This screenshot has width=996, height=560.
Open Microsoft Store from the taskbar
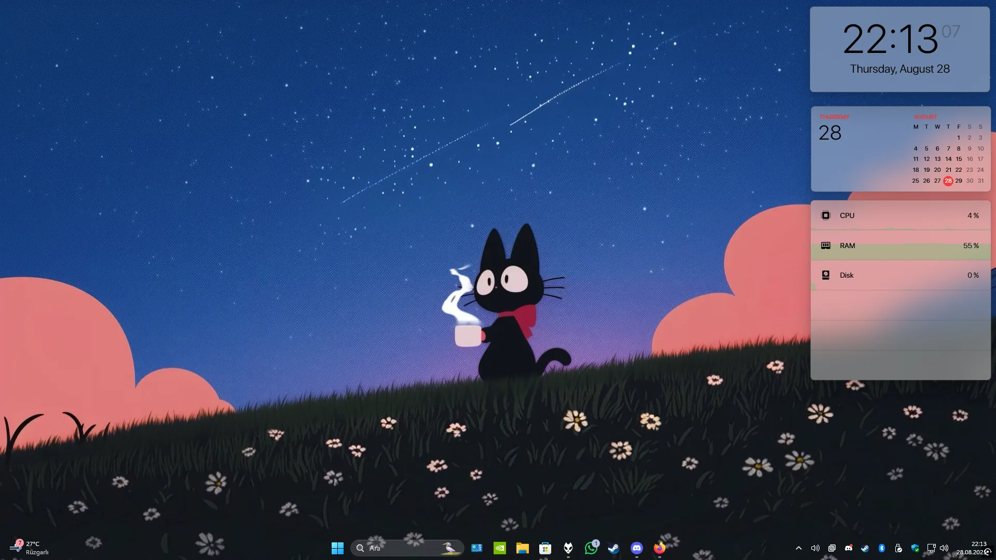tap(545, 548)
